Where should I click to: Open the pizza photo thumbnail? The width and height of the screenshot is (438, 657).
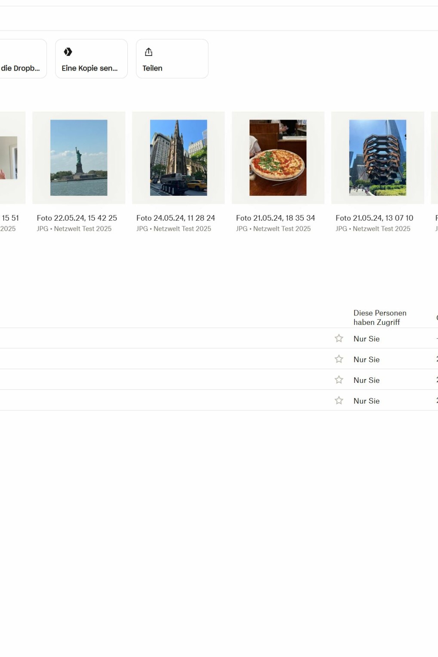click(x=278, y=157)
